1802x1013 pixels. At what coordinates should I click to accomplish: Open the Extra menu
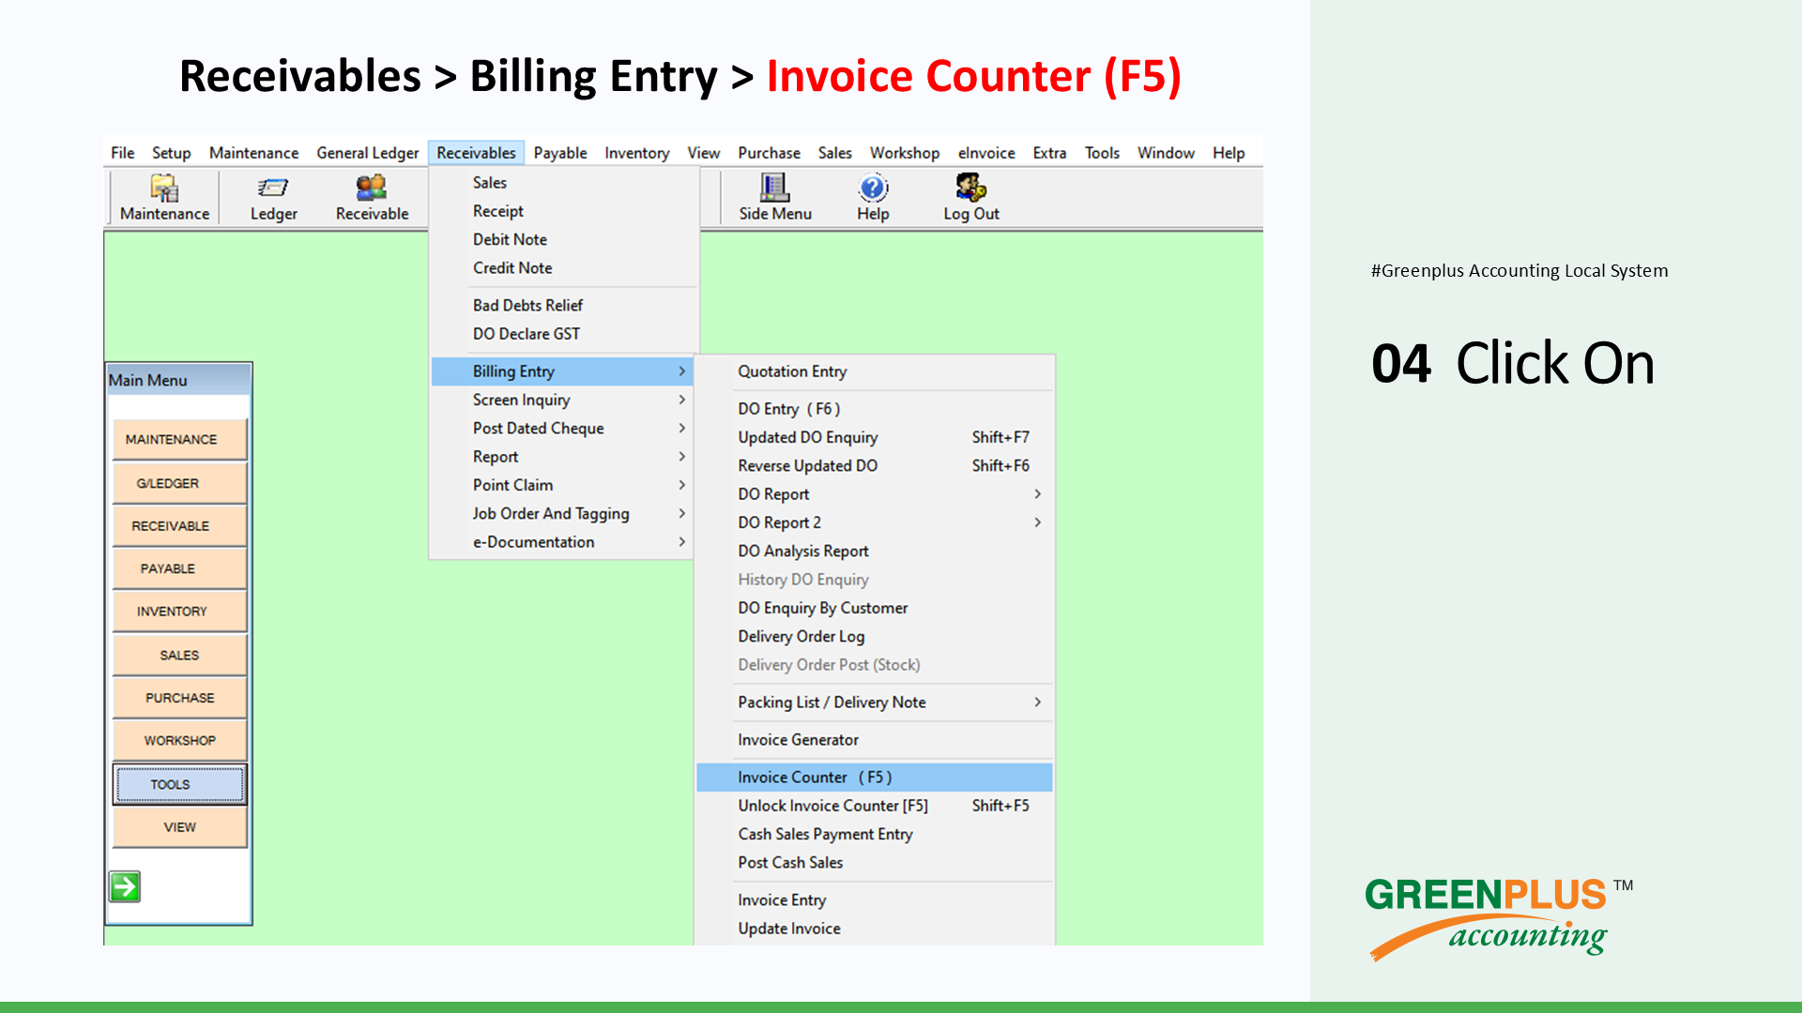click(1049, 153)
